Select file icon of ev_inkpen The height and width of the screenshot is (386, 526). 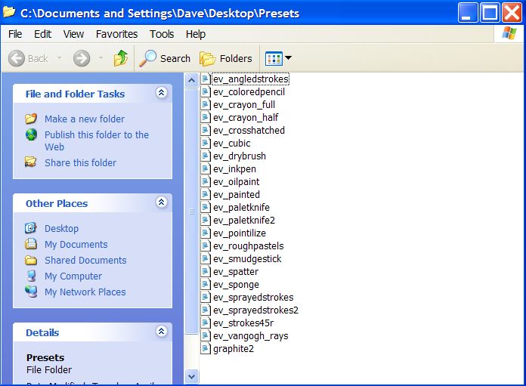tap(206, 168)
